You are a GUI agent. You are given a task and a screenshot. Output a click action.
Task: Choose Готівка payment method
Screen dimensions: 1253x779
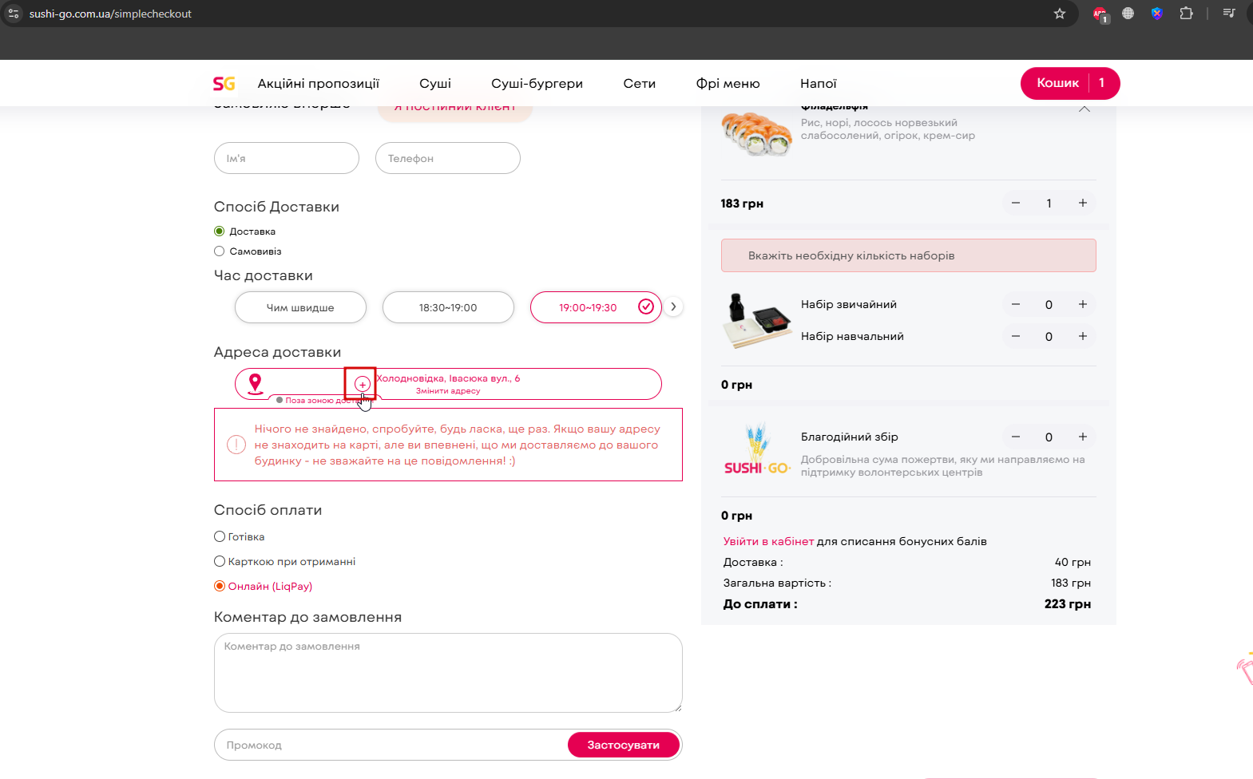click(x=220, y=536)
